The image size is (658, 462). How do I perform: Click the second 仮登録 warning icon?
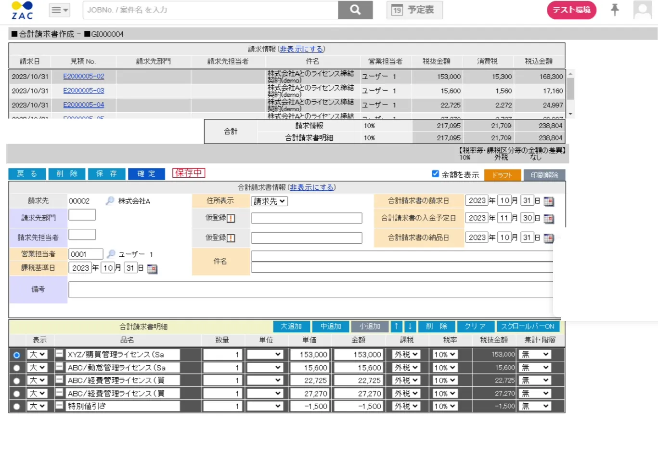tap(231, 238)
